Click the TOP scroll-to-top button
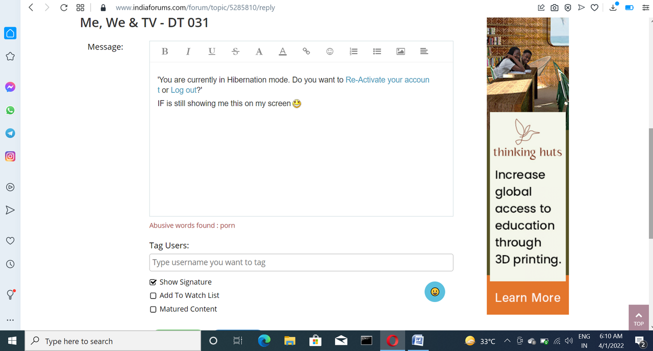The width and height of the screenshot is (653, 351). (639, 317)
